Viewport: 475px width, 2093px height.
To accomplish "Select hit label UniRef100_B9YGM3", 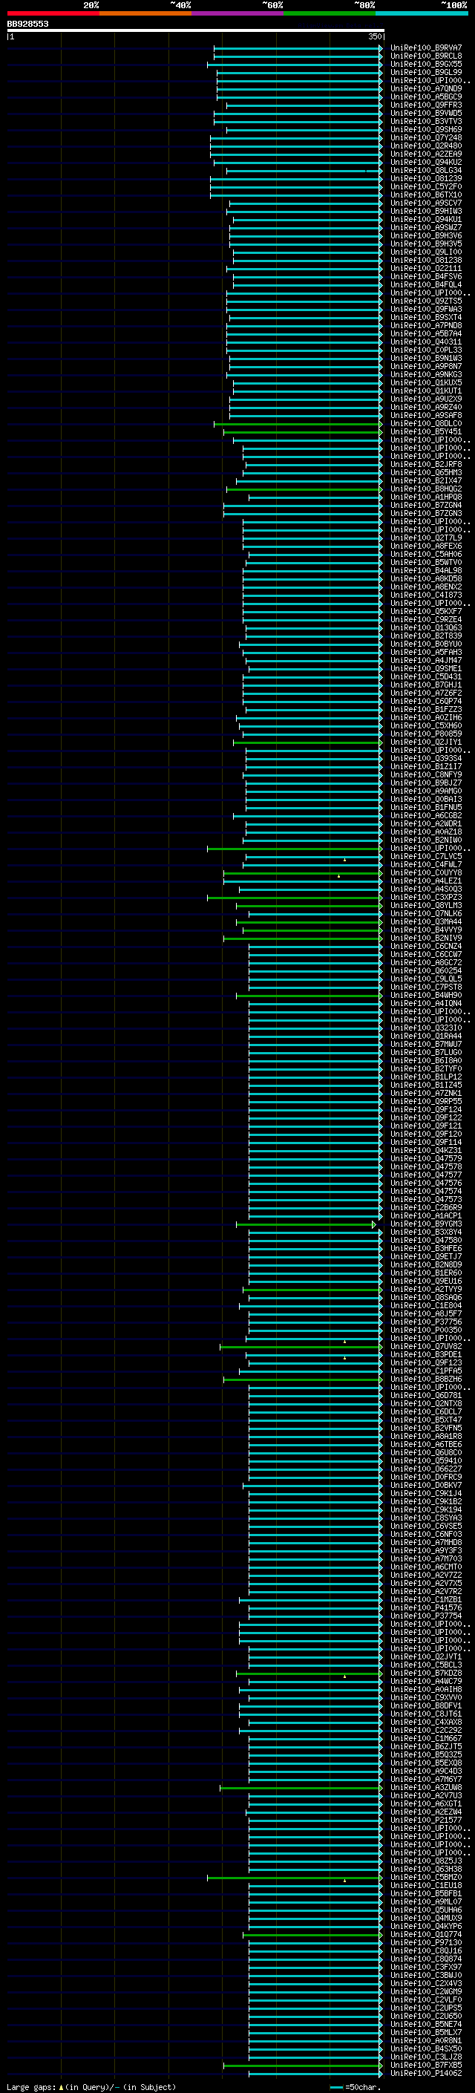I will (426, 1224).
